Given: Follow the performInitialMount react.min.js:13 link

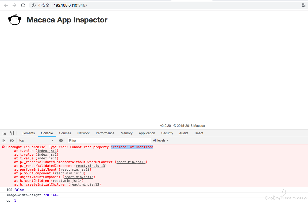Looking at the screenshot, I should click(x=75, y=170).
